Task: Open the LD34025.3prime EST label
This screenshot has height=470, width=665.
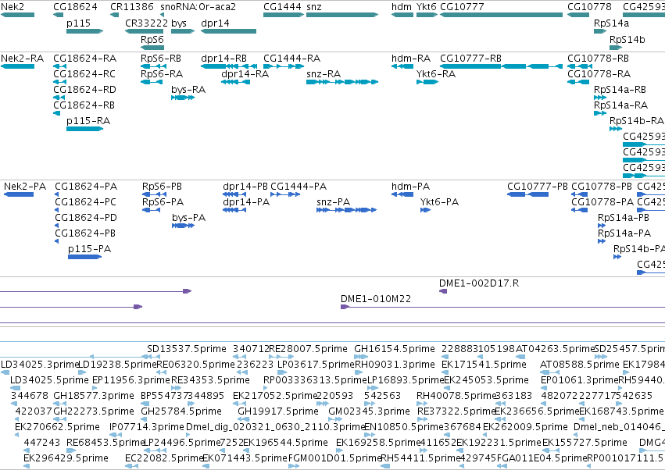Action: pos(40,365)
